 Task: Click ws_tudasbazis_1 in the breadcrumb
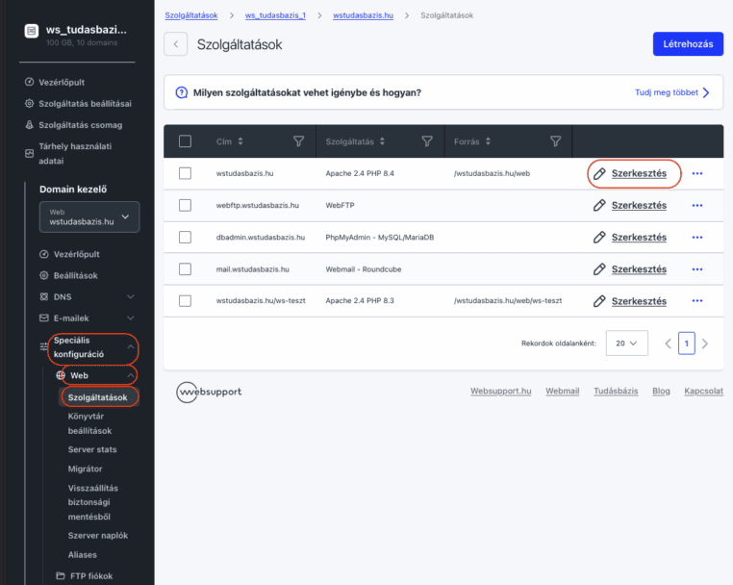pyautogui.click(x=275, y=16)
